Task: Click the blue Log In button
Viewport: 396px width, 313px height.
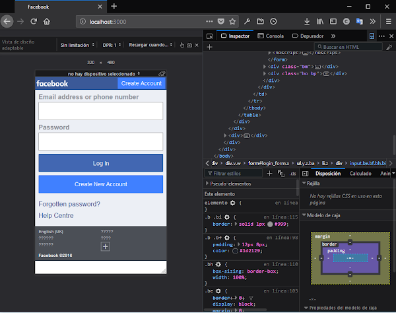Action: [100, 163]
